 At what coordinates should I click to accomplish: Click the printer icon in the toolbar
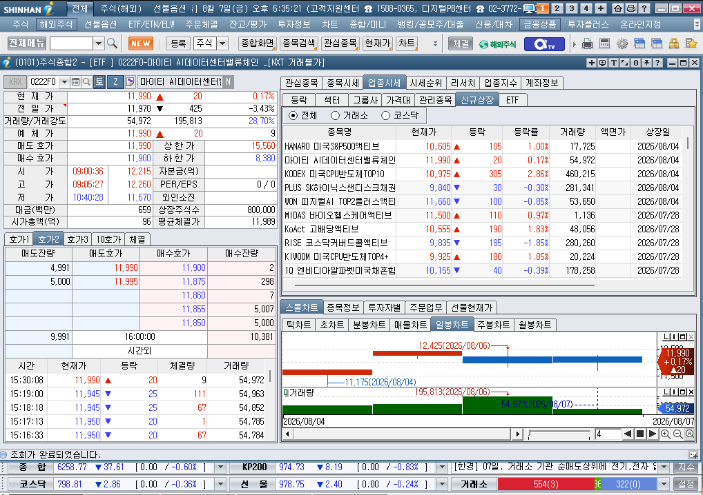pos(587,44)
